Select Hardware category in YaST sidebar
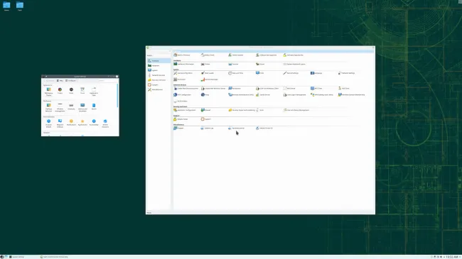Image resolution: width=462 pixels, height=259 pixels. (159, 65)
